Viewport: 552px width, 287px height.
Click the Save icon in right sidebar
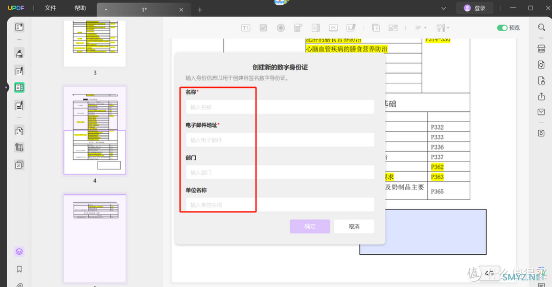tap(541, 133)
